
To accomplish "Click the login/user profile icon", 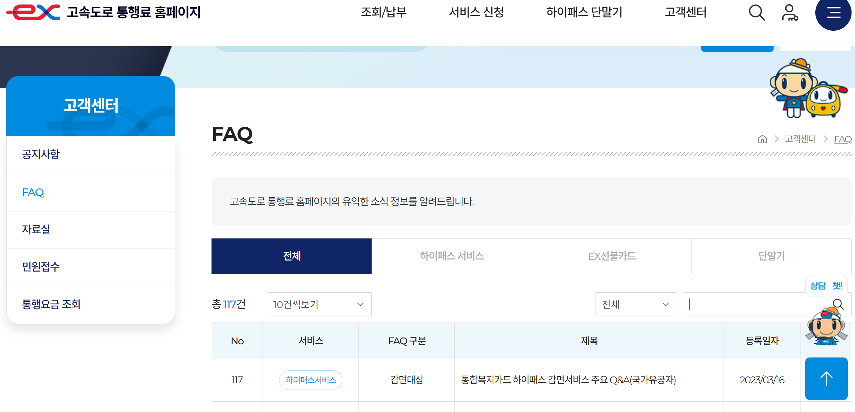I will 790,12.
